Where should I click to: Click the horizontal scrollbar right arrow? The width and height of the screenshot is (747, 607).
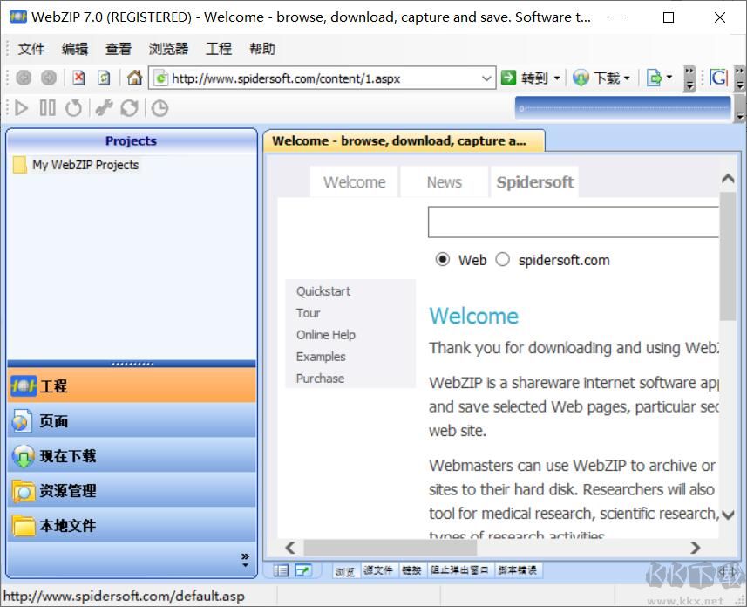click(696, 548)
